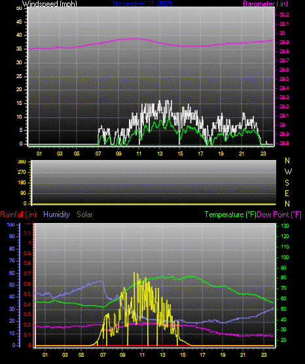This screenshot has width=305, height=364.
Task: Click the 29.5 barometer scale value
Action: 284,79
